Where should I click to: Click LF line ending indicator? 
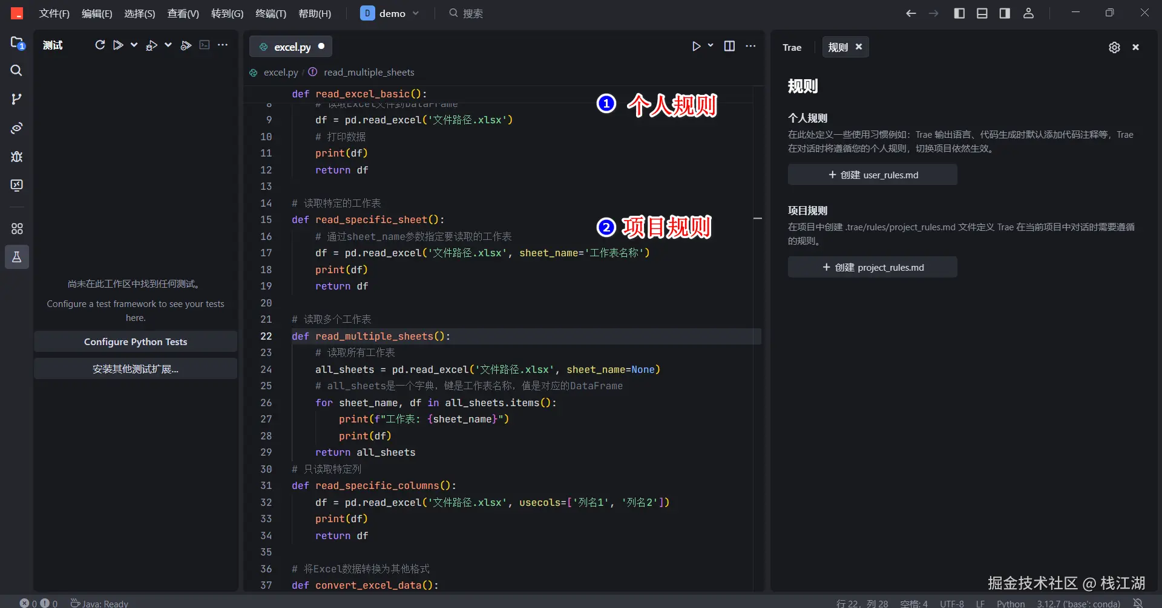[980, 603]
